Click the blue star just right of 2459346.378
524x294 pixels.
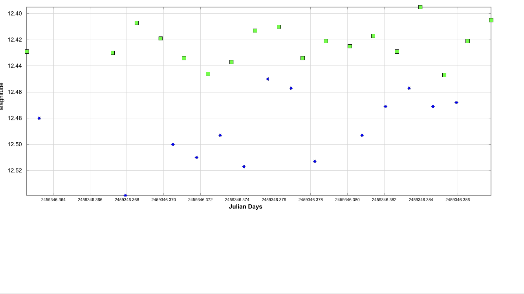[x=315, y=161]
